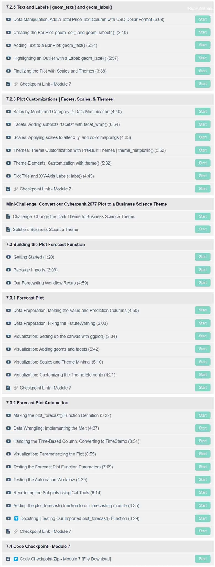The height and width of the screenshot is (567, 215).
Task: Start the Facets facet_wrap() lesson
Action: pos(203,124)
